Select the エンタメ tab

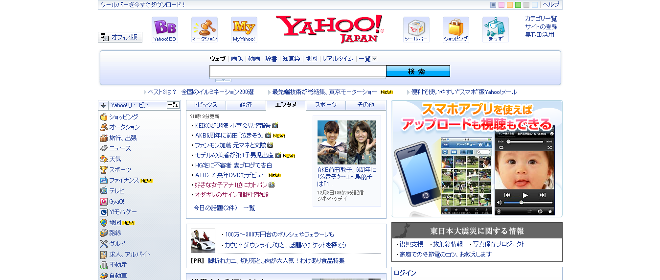pyautogui.click(x=286, y=105)
